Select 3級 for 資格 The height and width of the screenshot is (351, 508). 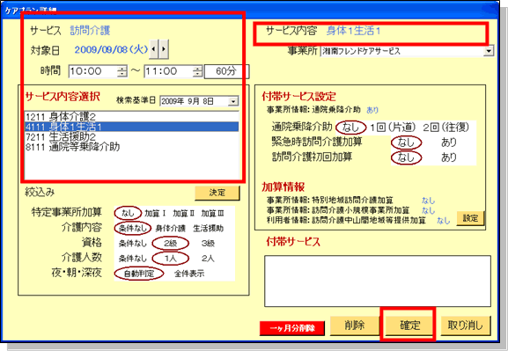[x=208, y=243]
